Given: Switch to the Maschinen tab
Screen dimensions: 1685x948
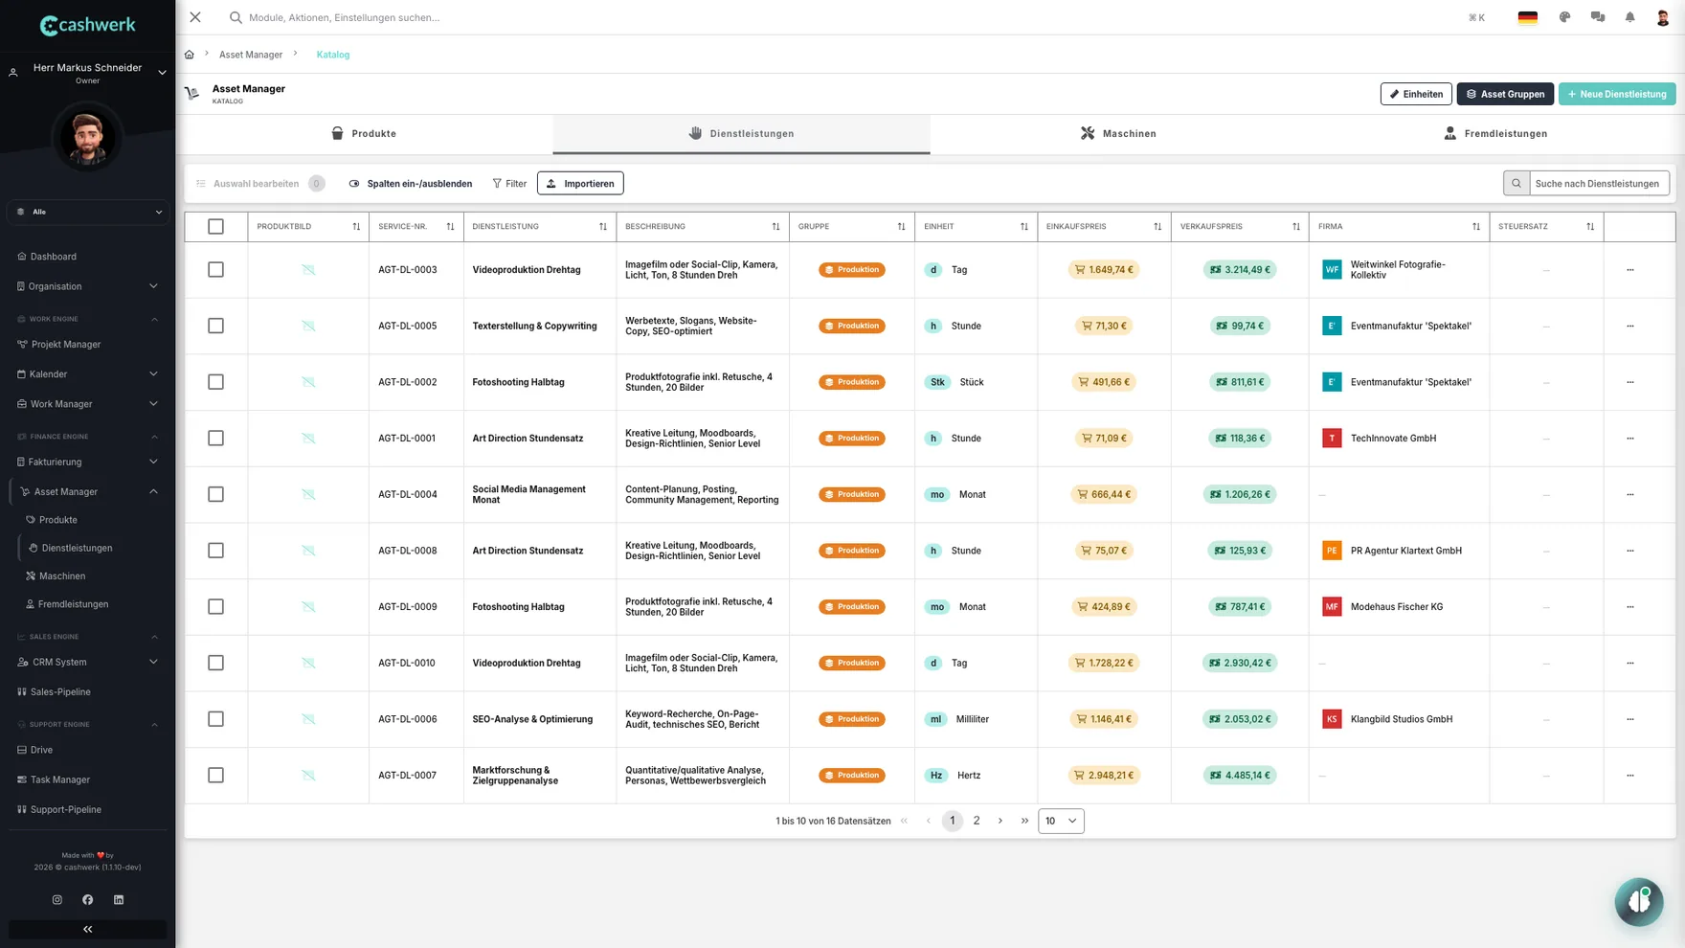Looking at the screenshot, I should click(1118, 133).
